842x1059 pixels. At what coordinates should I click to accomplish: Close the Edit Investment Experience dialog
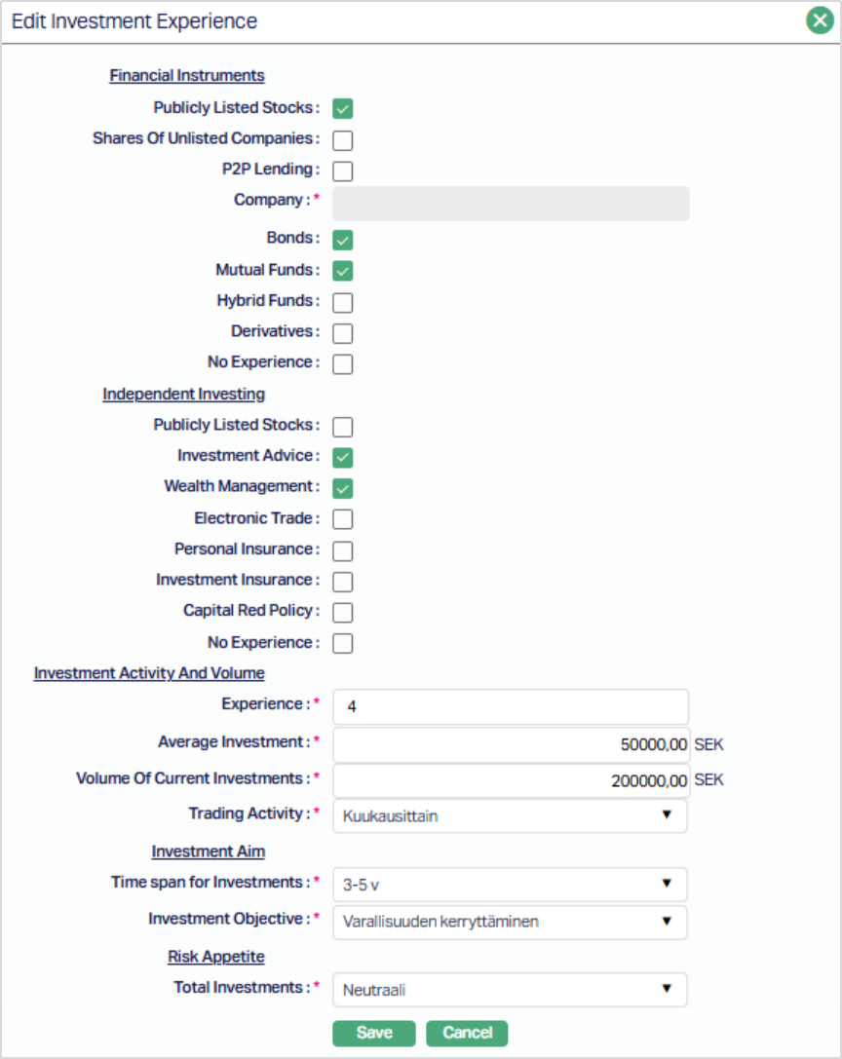pyautogui.click(x=820, y=20)
